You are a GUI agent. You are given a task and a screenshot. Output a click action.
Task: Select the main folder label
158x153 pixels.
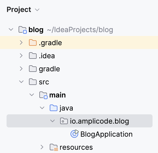[x=57, y=95]
